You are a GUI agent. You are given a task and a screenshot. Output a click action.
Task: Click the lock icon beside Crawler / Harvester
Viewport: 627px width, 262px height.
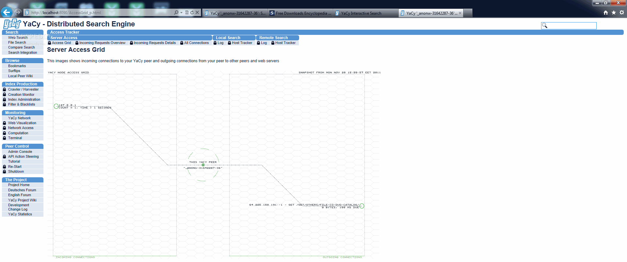[5, 89]
